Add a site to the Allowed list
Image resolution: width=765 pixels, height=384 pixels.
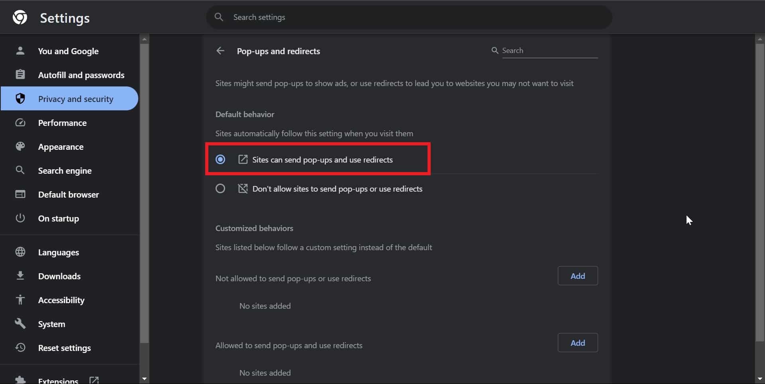click(x=577, y=343)
